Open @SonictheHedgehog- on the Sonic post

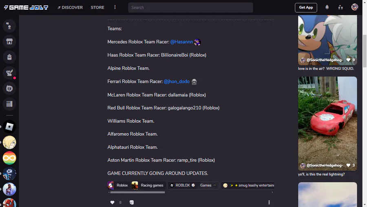point(325,60)
